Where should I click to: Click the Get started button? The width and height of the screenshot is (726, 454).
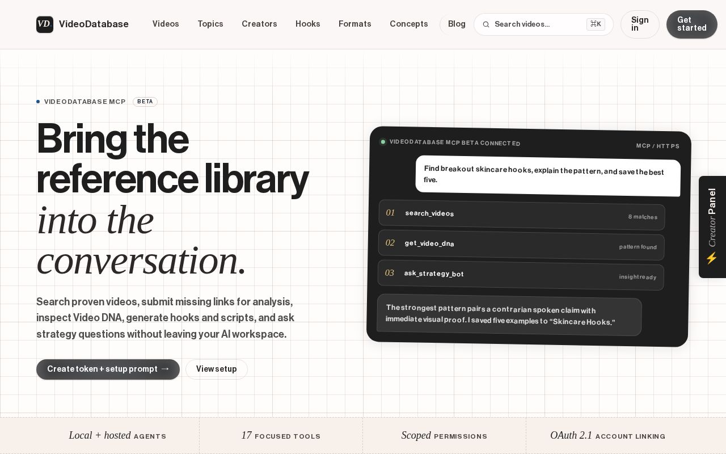point(692,24)
